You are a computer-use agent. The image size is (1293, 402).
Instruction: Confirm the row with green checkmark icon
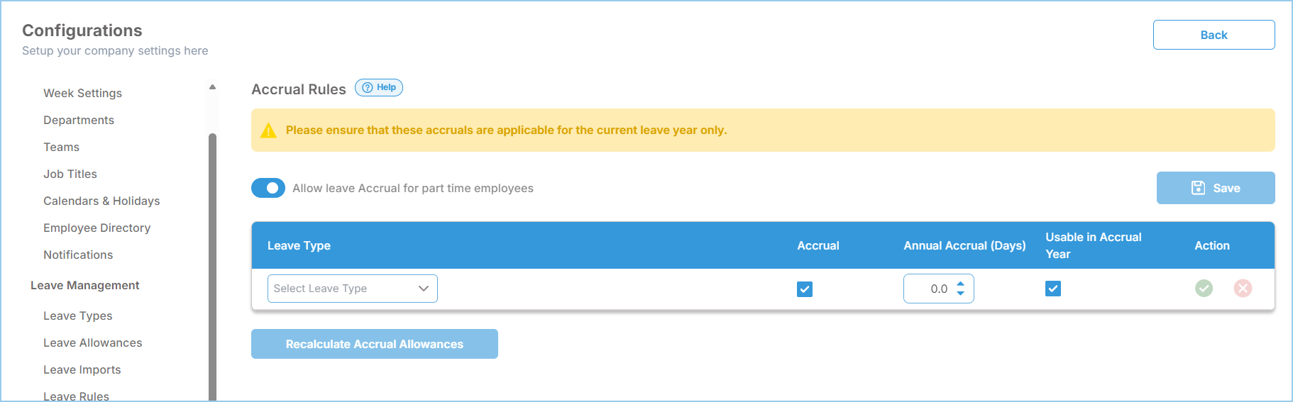[x=1204, y=288]
